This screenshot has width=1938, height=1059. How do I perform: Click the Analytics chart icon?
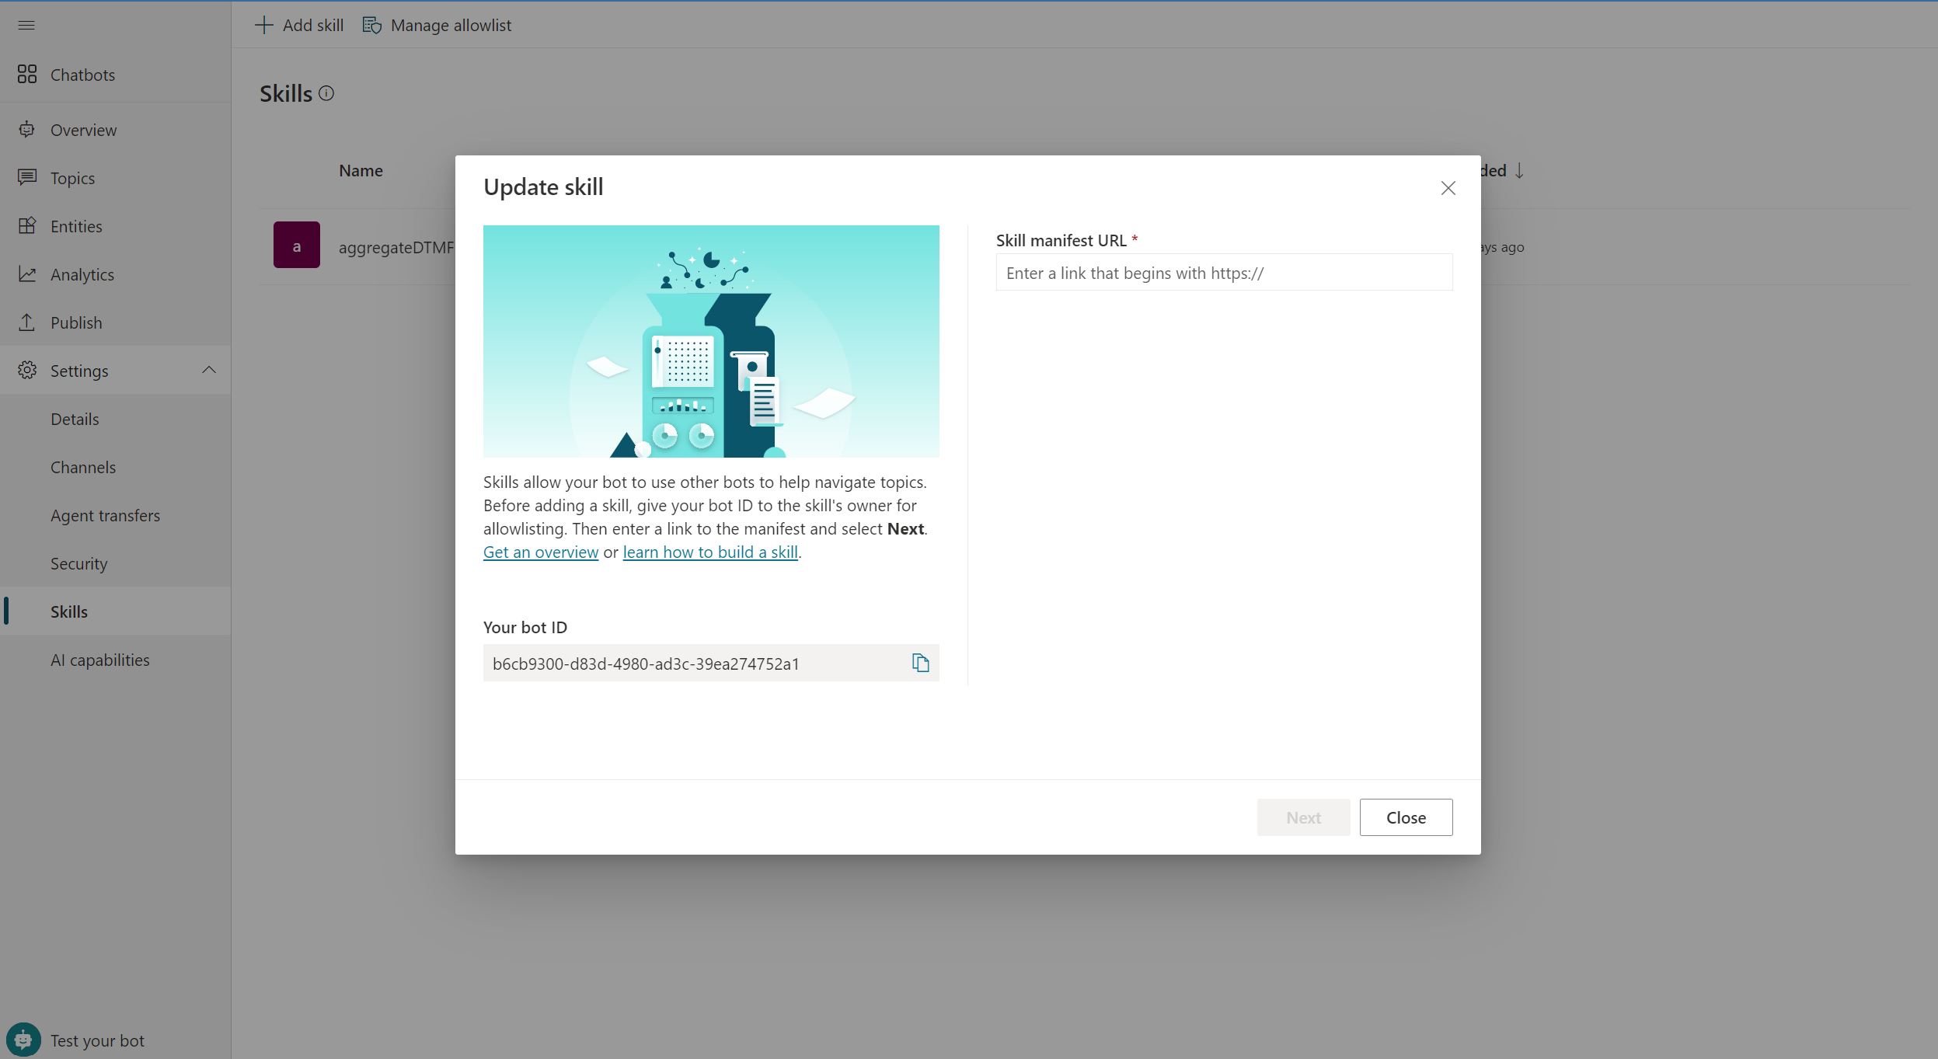[27, 273]
